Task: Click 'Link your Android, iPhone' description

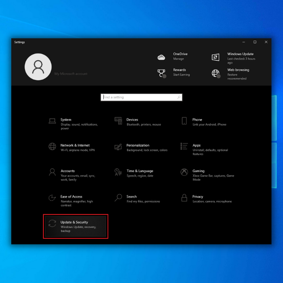Action: [x=209, y=125]
